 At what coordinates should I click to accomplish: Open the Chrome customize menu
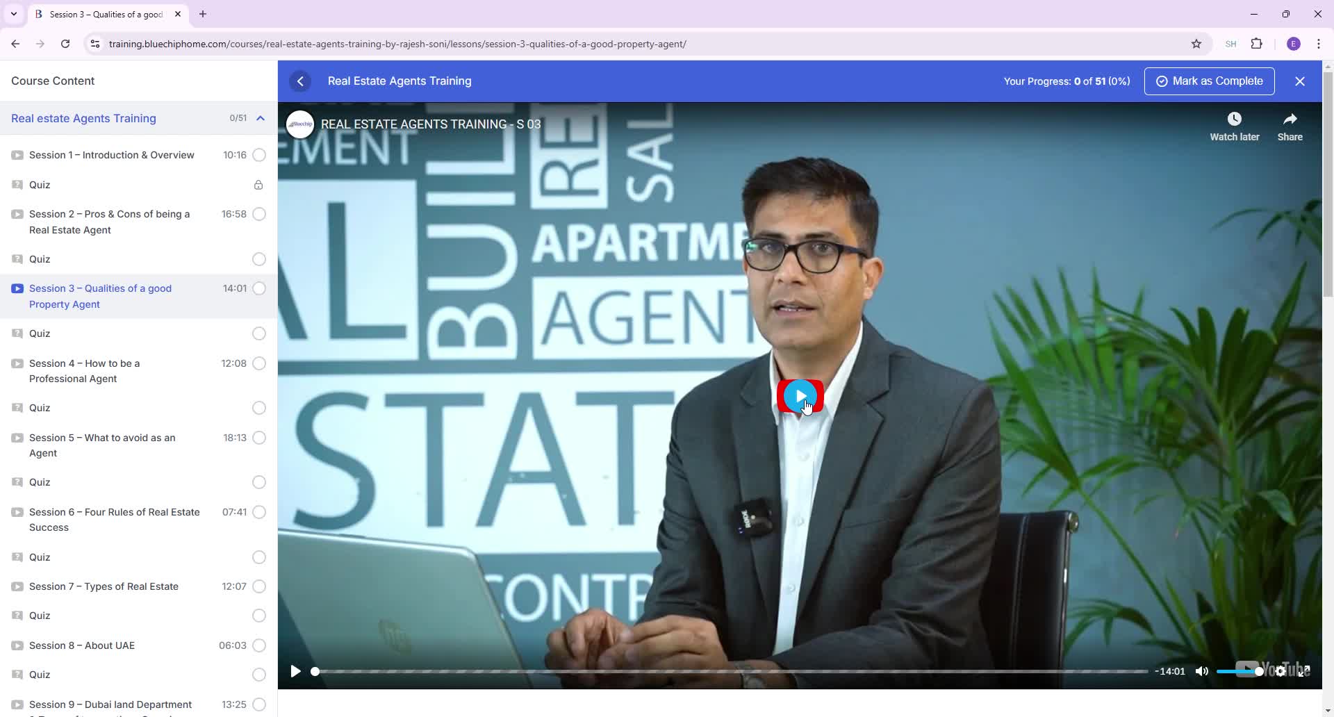pyautogui.click(x=1319, y=43)
